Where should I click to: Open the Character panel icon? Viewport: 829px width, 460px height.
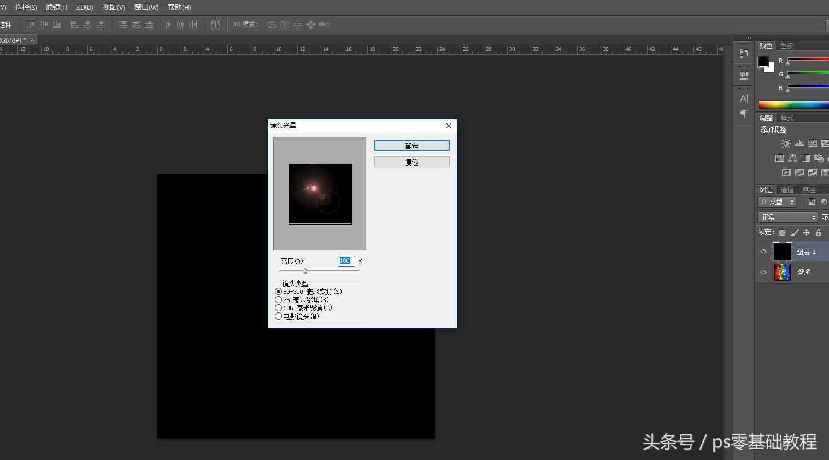pos(744,99)
